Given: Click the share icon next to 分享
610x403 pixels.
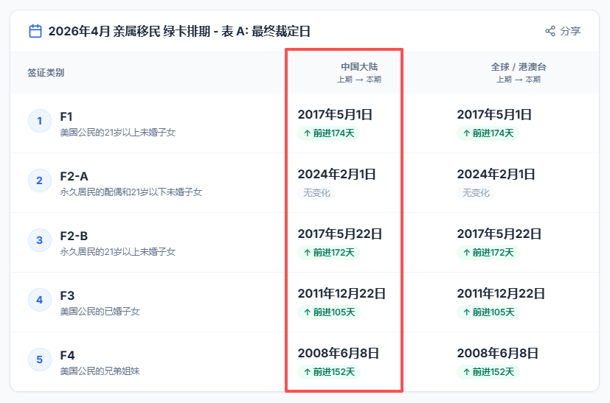Looking at the screenshot, I should point(550,31).
